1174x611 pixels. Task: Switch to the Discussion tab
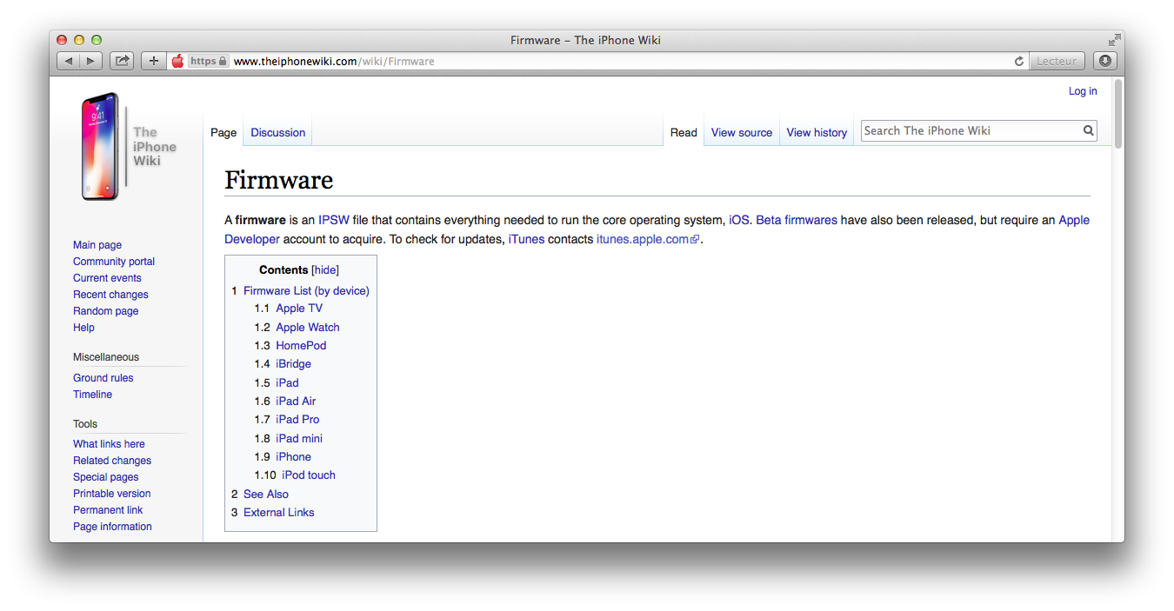pyautogui.click(x=278, y=132)
